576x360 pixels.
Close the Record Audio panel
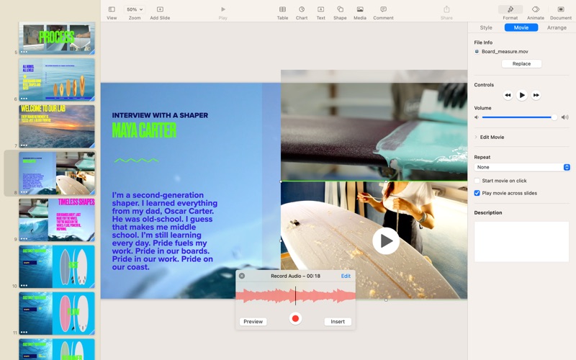[x=242, y=276]
